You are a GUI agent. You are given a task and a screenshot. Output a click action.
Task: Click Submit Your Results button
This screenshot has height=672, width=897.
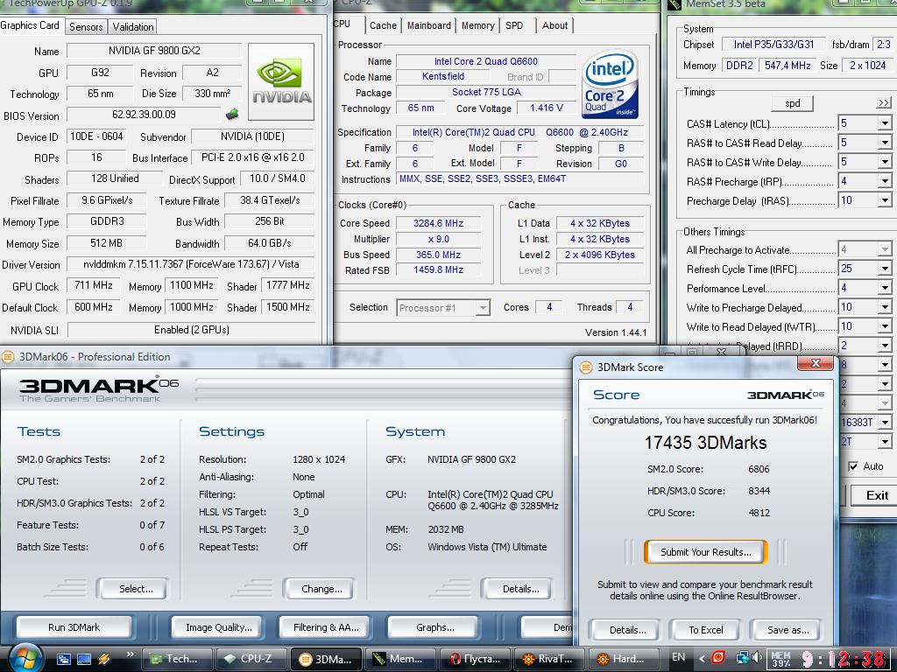pos(705,552)
